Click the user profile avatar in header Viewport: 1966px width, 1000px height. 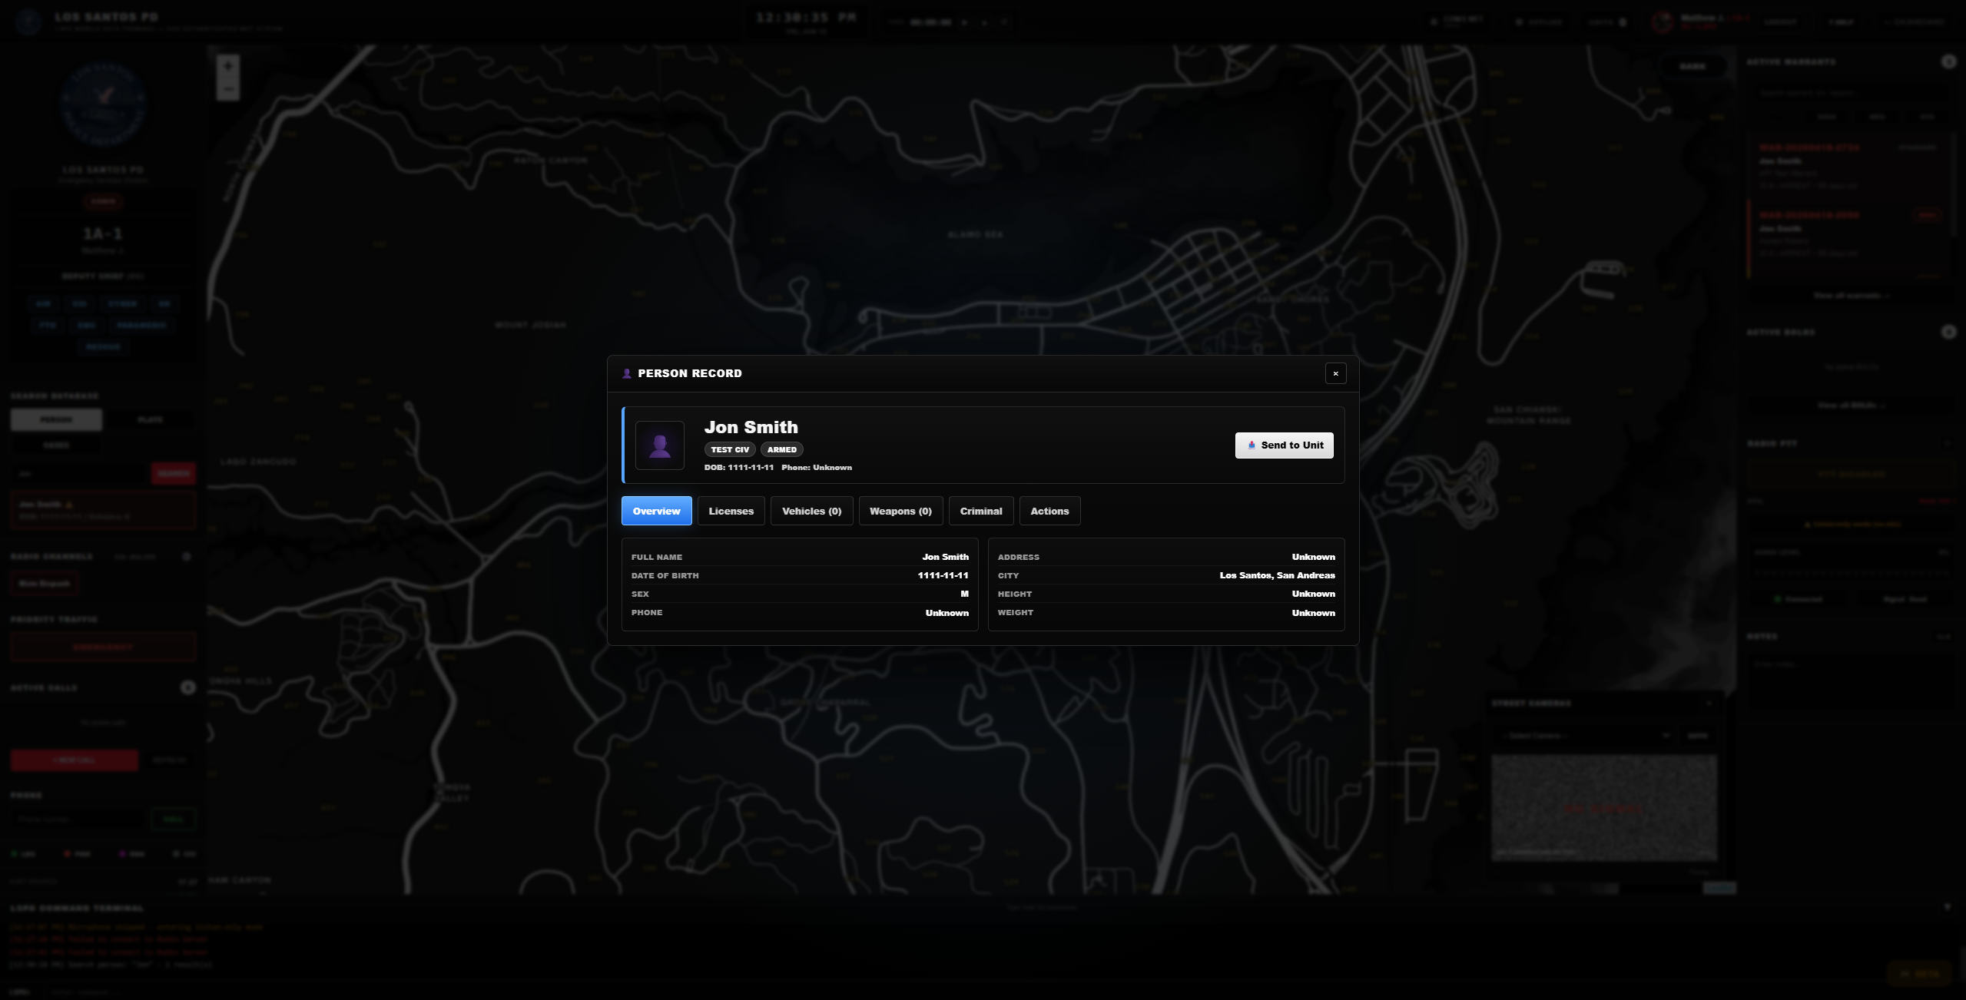click(1662, 22)
